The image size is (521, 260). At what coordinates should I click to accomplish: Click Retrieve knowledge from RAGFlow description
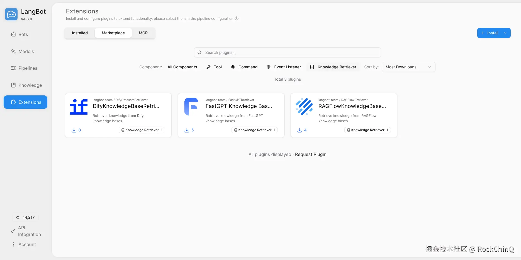pyautogui.click(x=347, y=118)
